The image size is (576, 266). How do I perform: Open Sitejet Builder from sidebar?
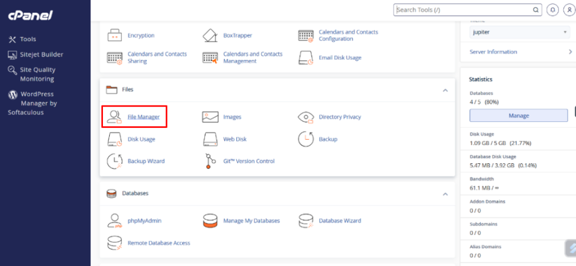[41, 54]
